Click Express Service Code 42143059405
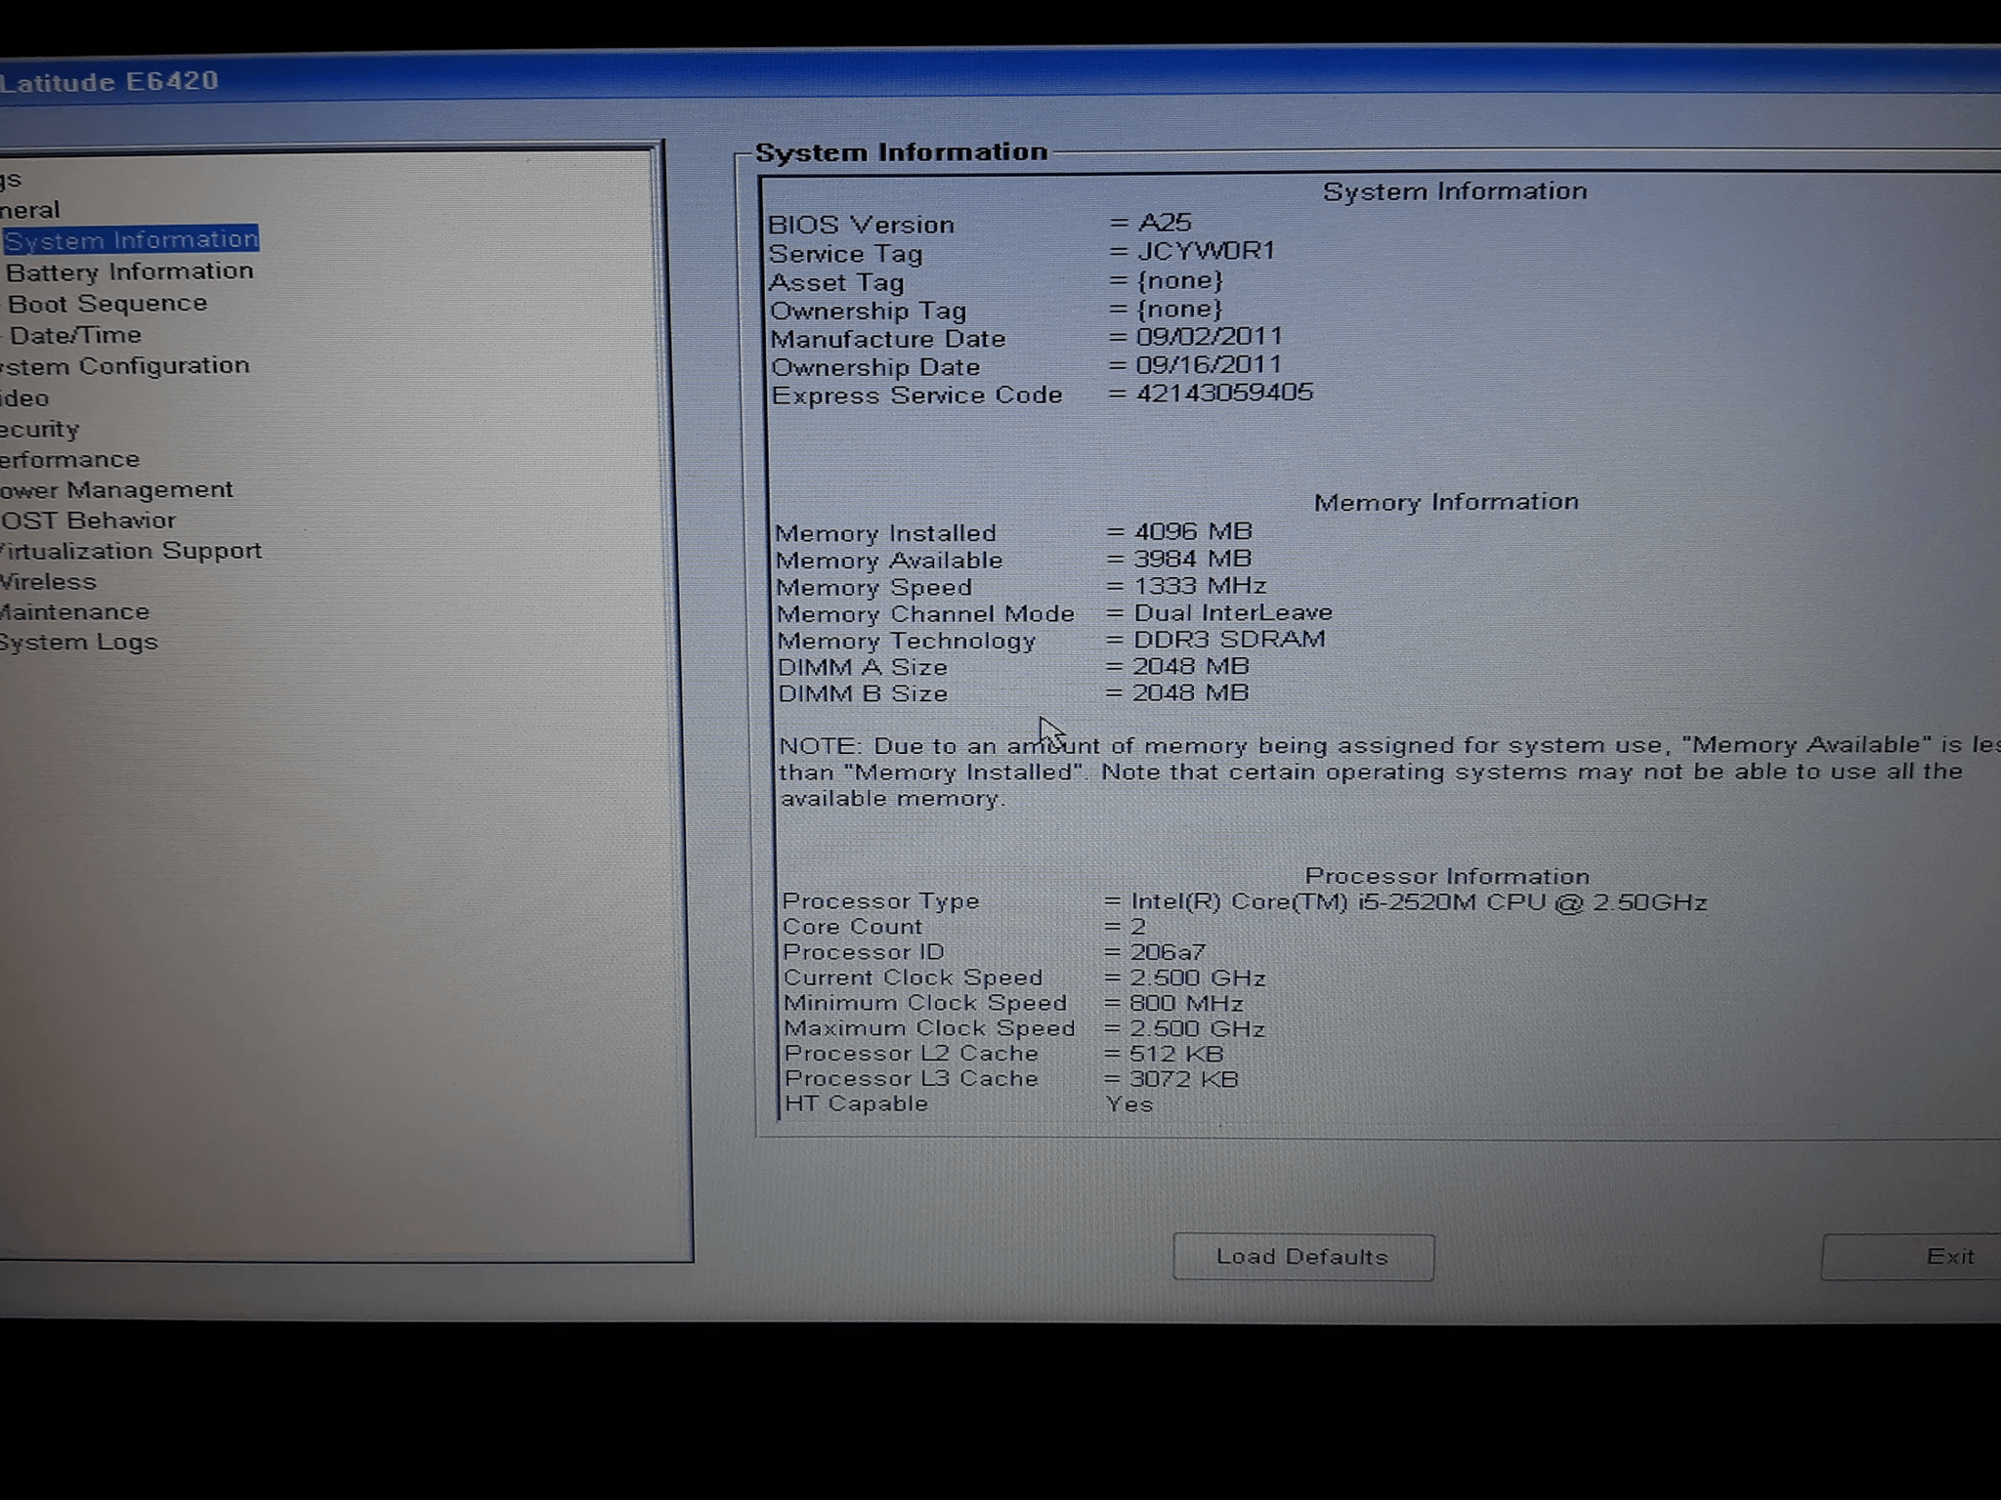 (1224, 393)
